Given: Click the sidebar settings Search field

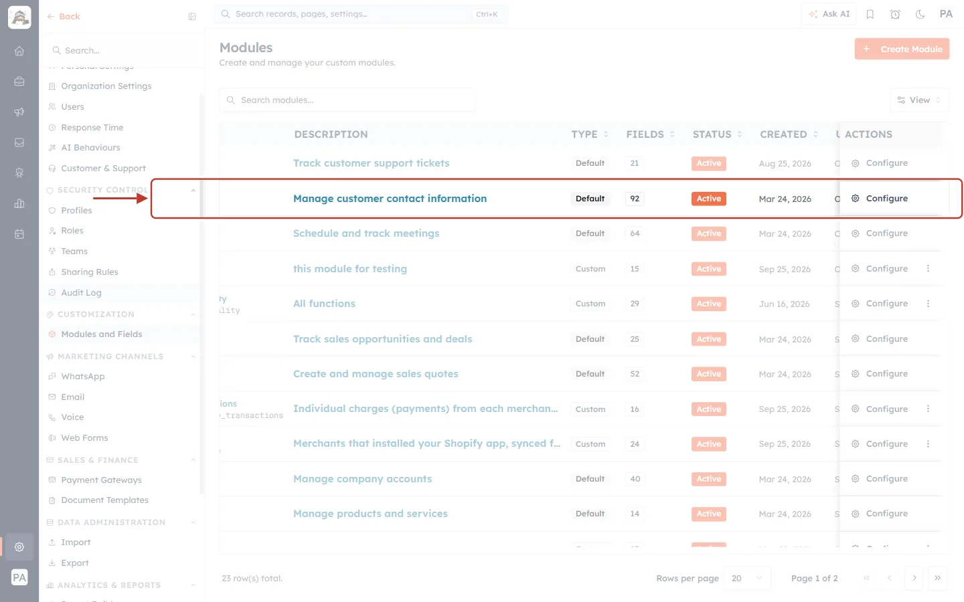Looking at the screenshot, I should (x=122, y=51).
